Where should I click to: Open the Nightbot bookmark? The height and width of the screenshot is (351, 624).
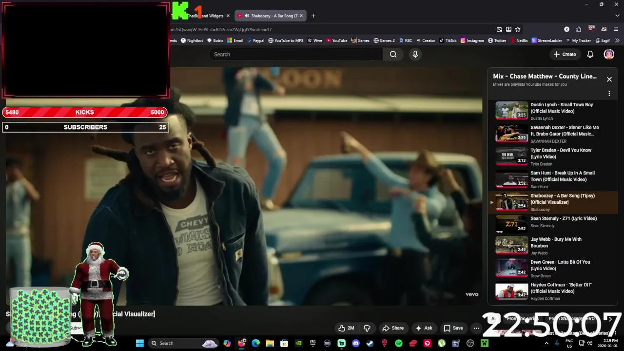point(192,40)
